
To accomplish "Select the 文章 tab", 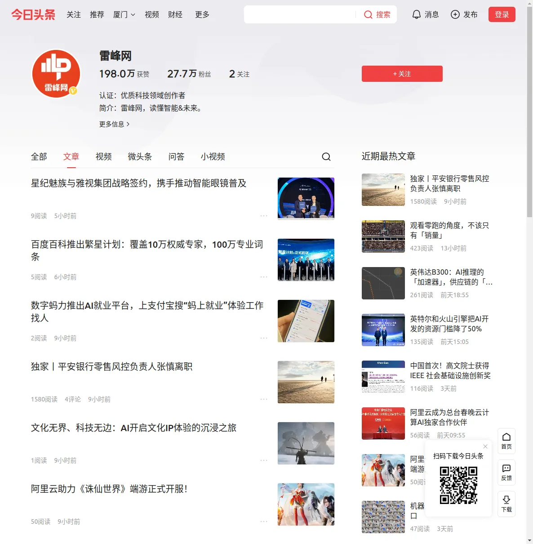I will 71,156.
